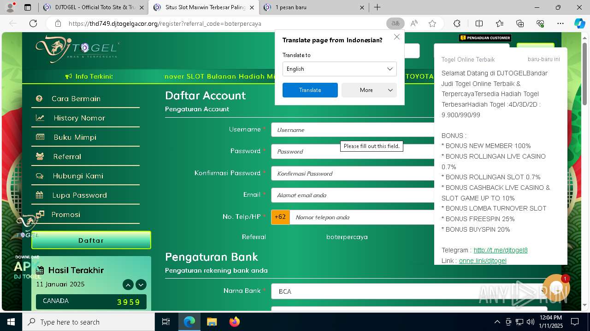Open the Windows Start menu

[11, 322]
